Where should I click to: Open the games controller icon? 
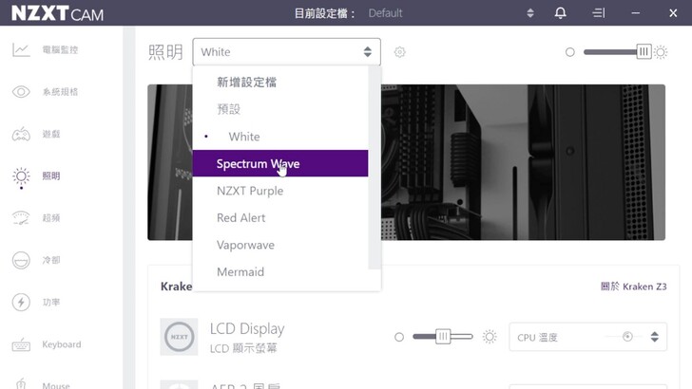click(x=21, y=134)
